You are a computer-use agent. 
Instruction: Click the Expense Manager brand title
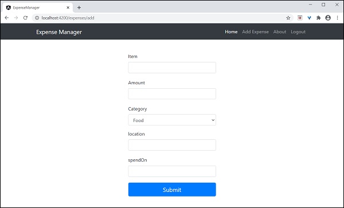[x=59, y=32]
